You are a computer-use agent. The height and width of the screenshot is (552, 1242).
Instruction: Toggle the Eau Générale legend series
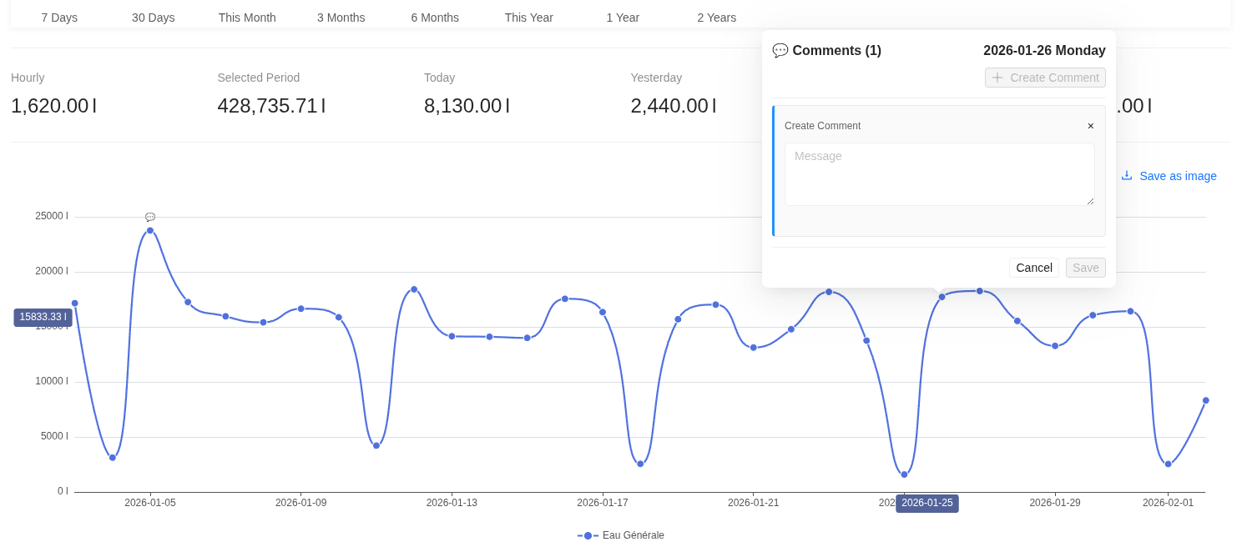pyautogui.click(x=621, y=535)
